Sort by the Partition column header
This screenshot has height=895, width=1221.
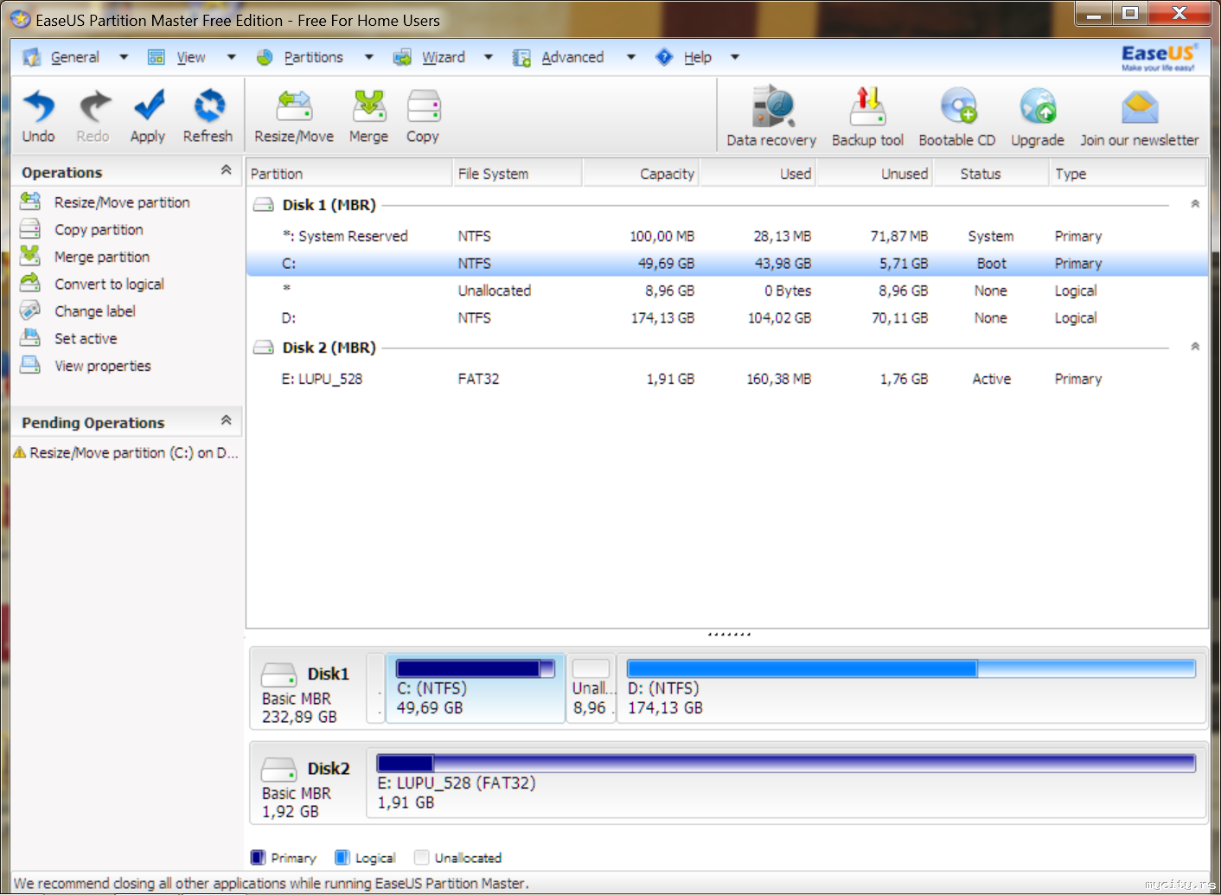tap(349, 174)
